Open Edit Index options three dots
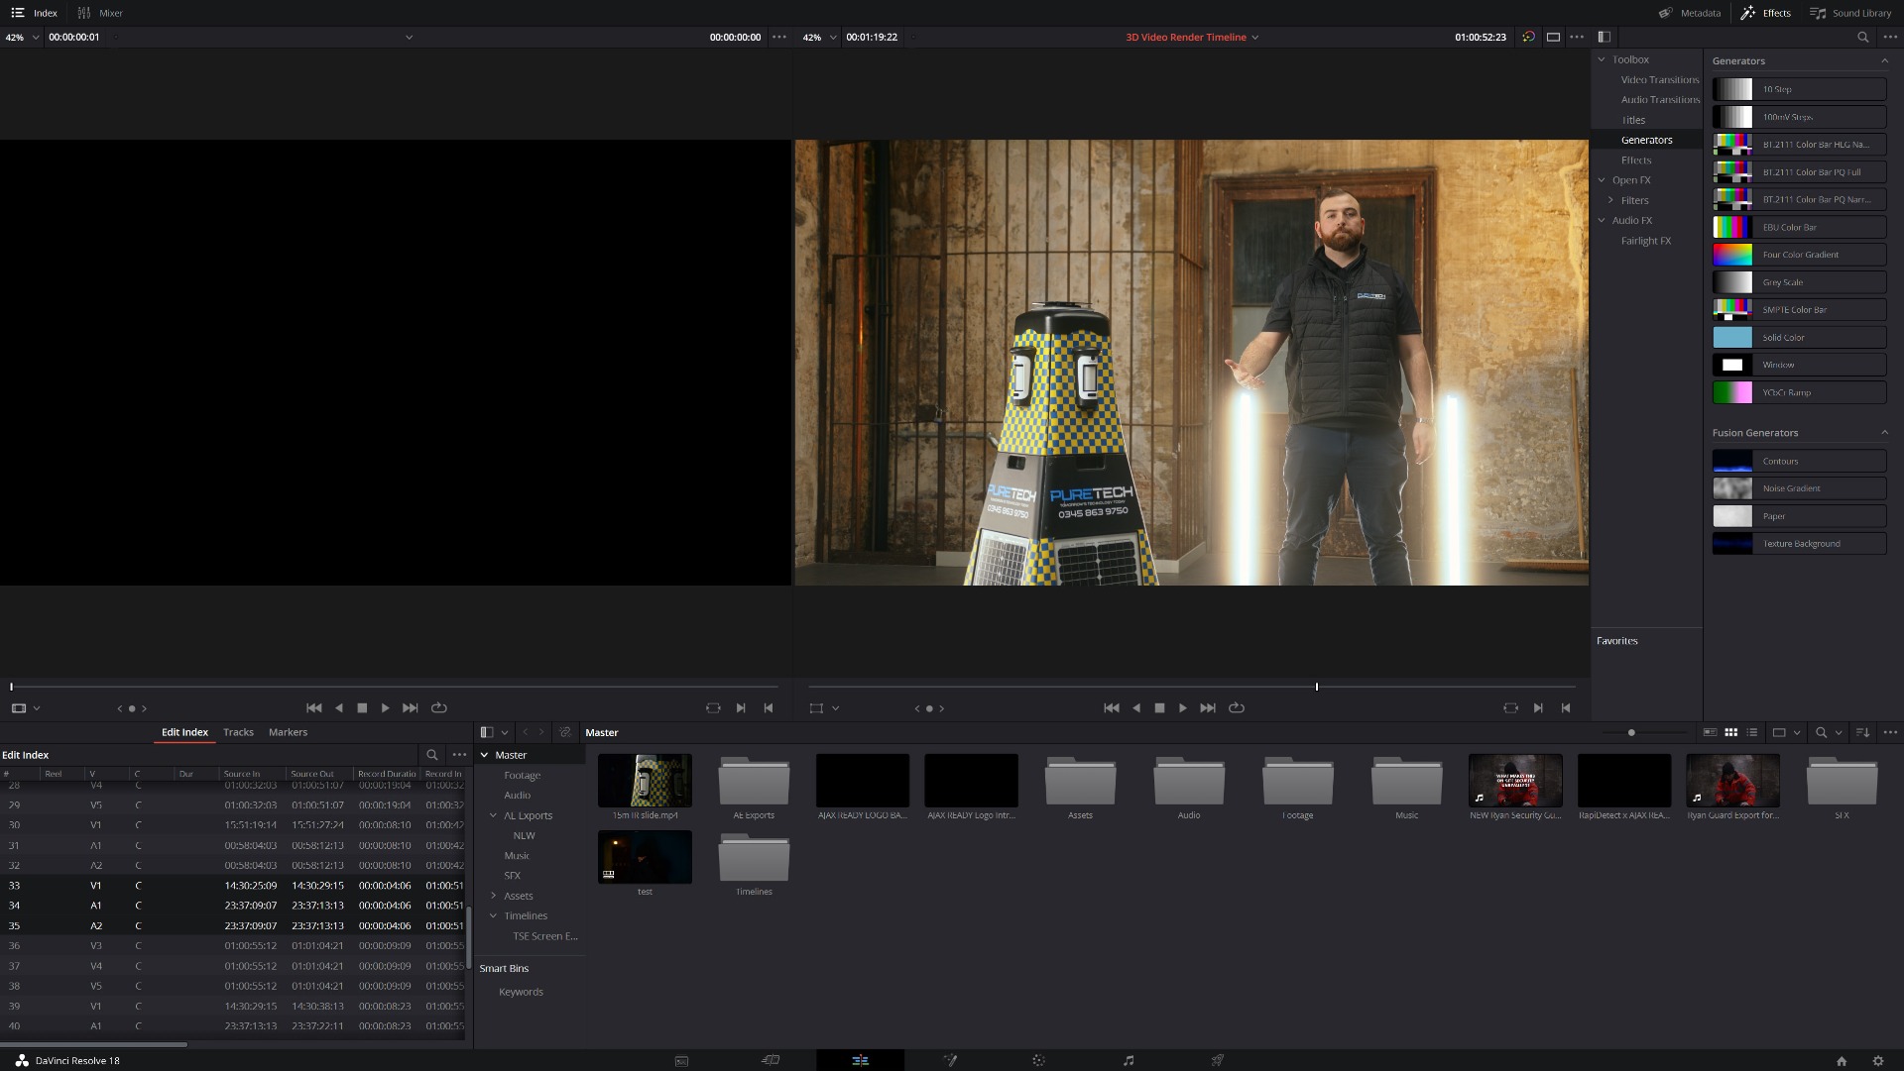This screenshot has height=1071, width=1904. [x=459, y=754]
